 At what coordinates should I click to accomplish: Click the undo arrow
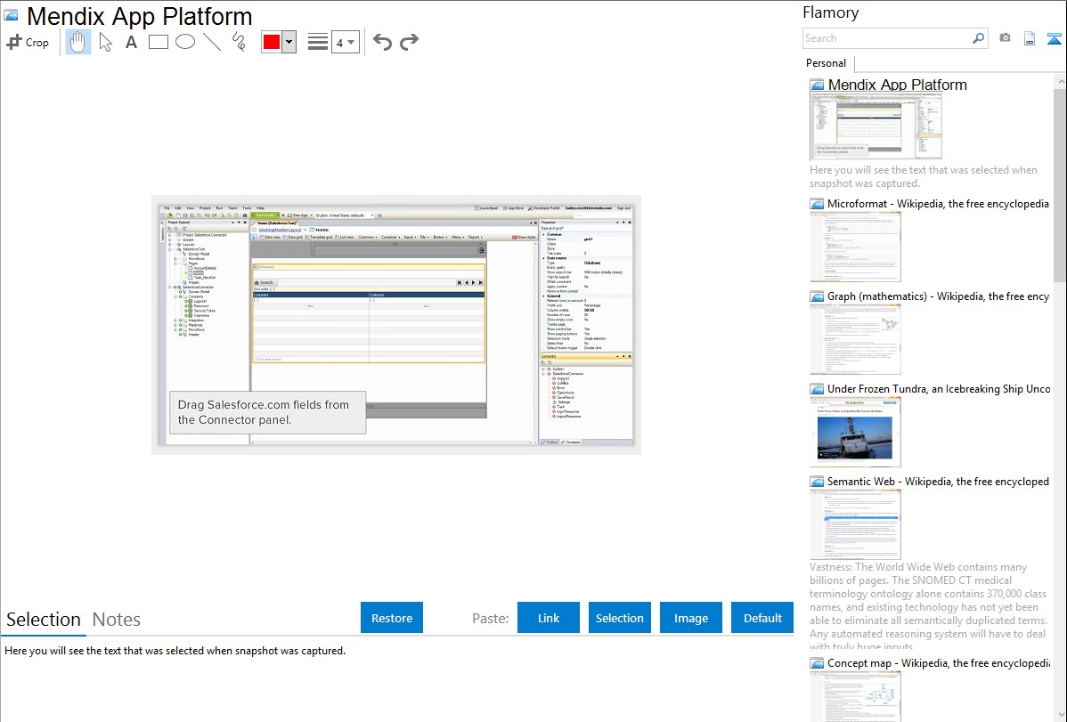382,42
